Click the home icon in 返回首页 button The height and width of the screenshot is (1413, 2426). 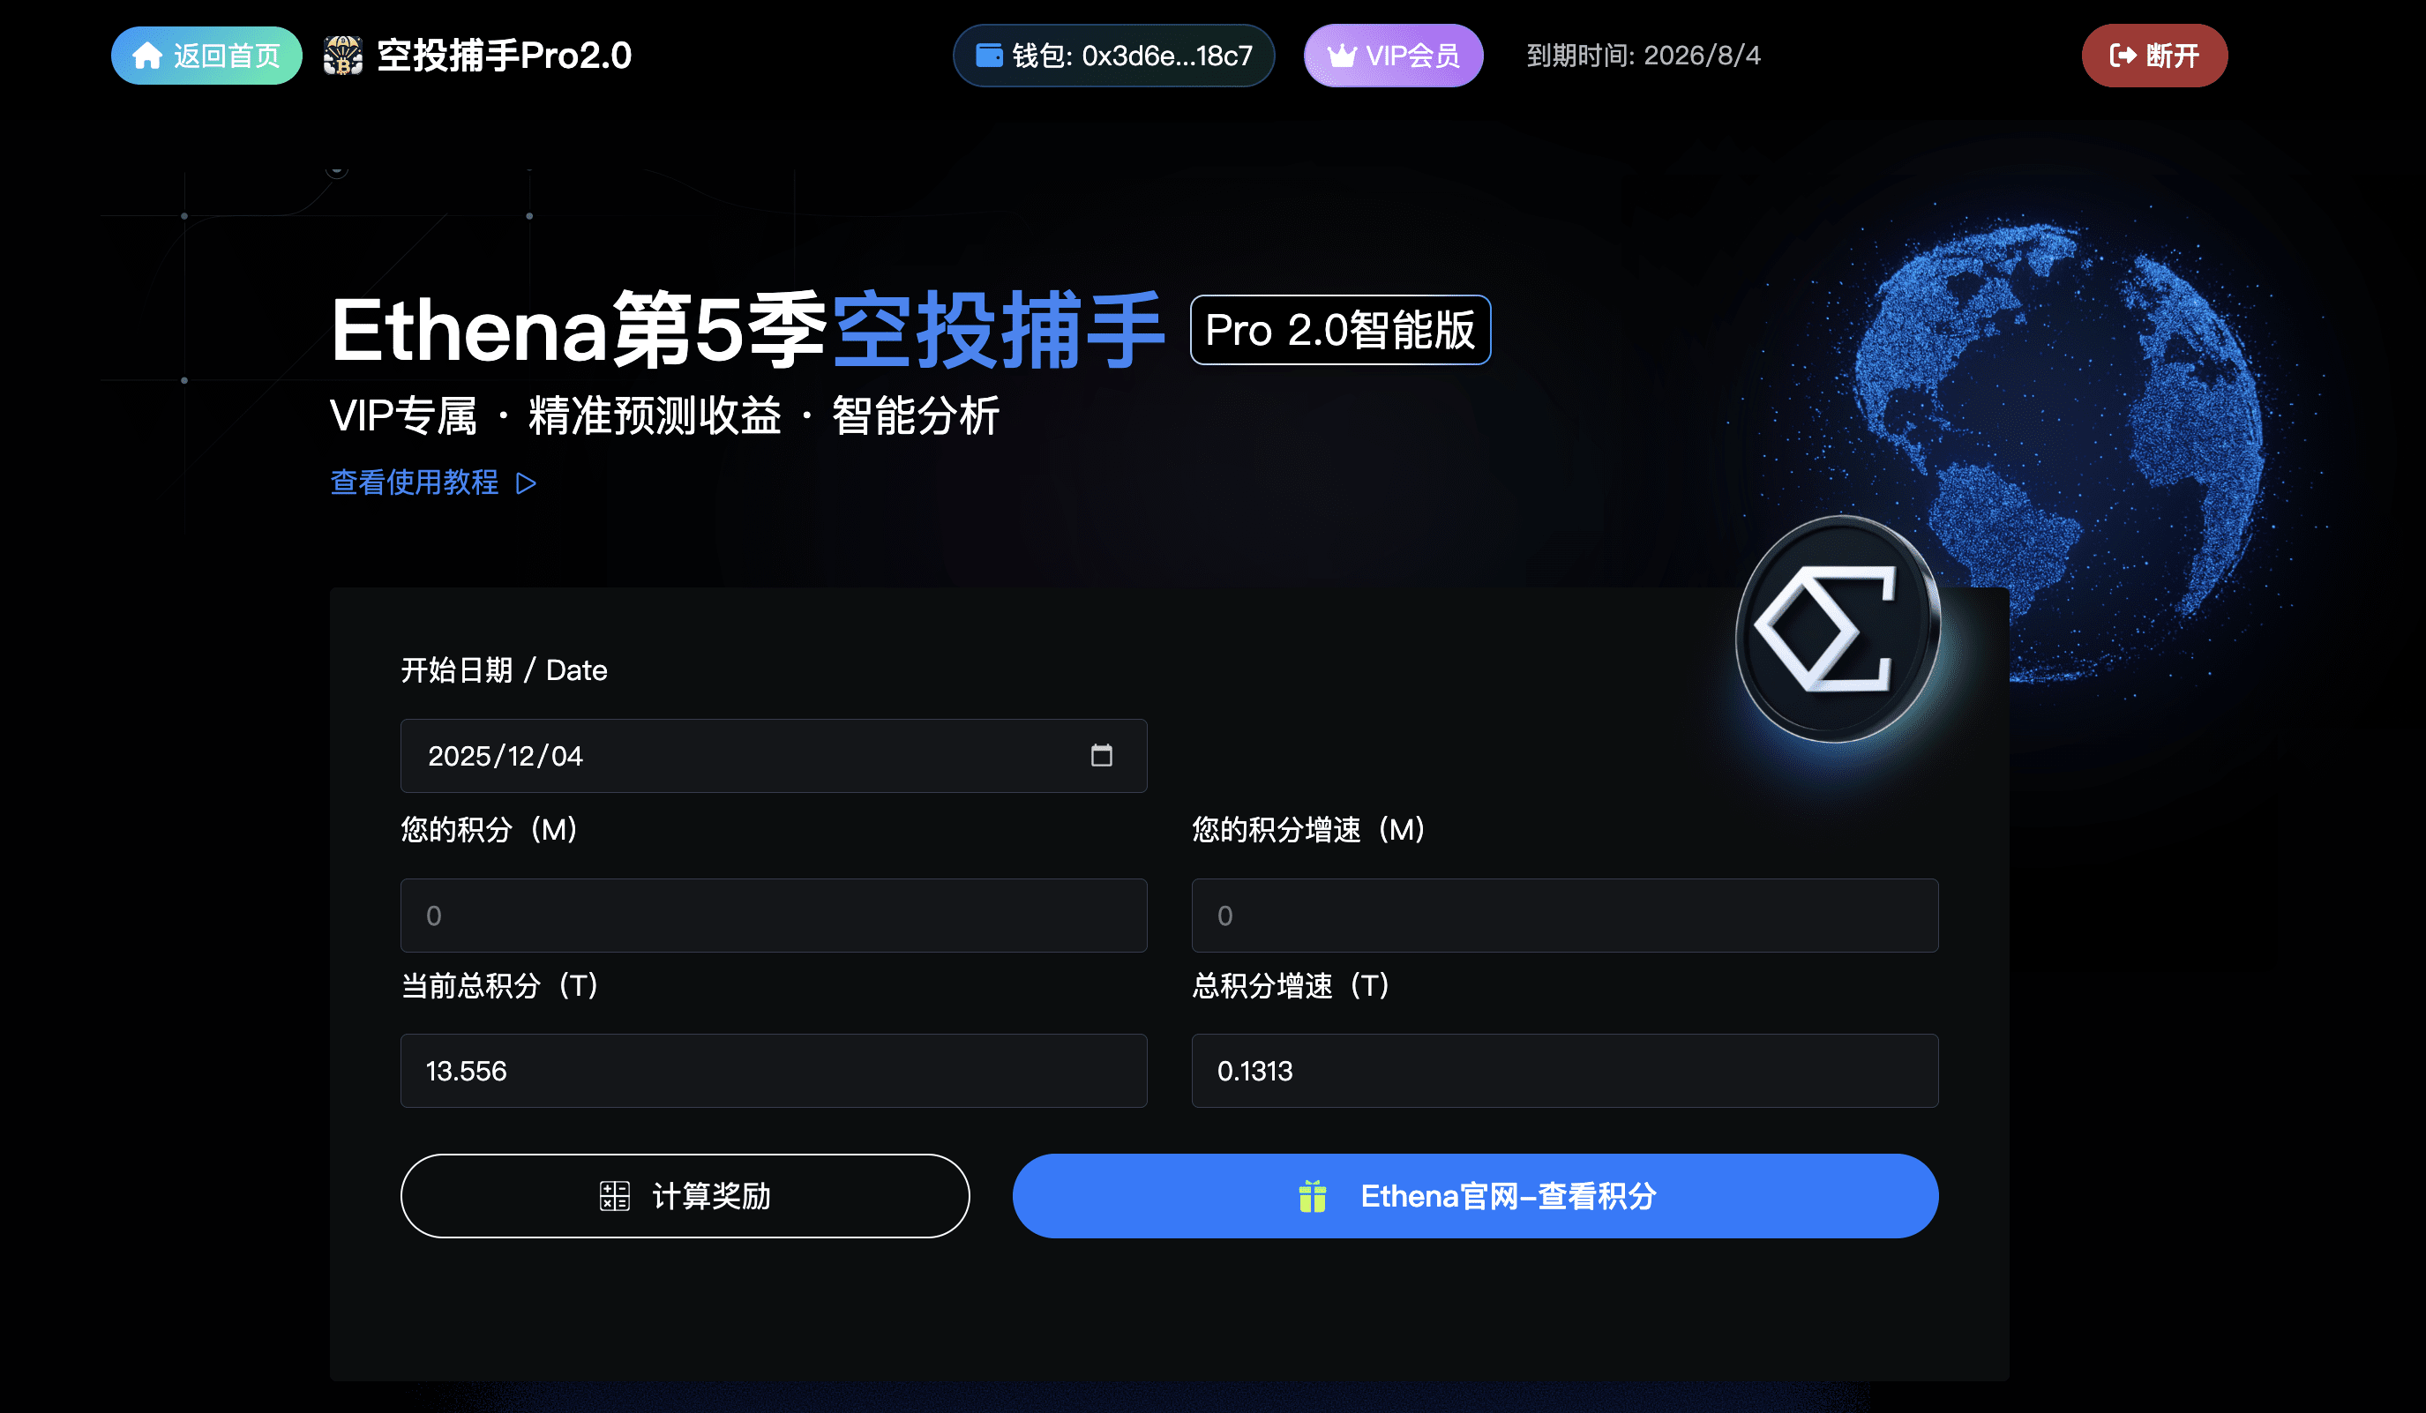146,56
